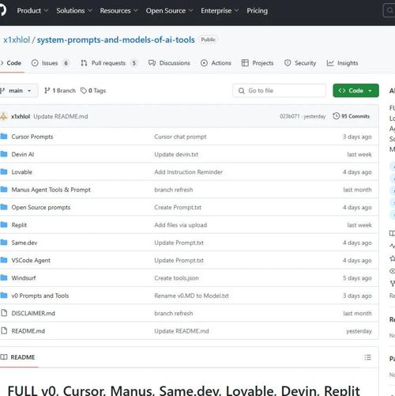Switch to the Pull requests tab
The width and height of the screenshot is (395, 396).
(109, 63)
